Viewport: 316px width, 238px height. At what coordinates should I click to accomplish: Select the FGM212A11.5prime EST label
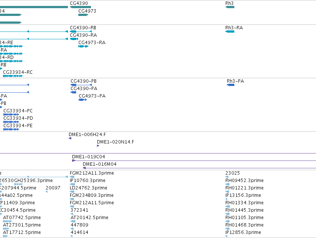tap(92, 203)
